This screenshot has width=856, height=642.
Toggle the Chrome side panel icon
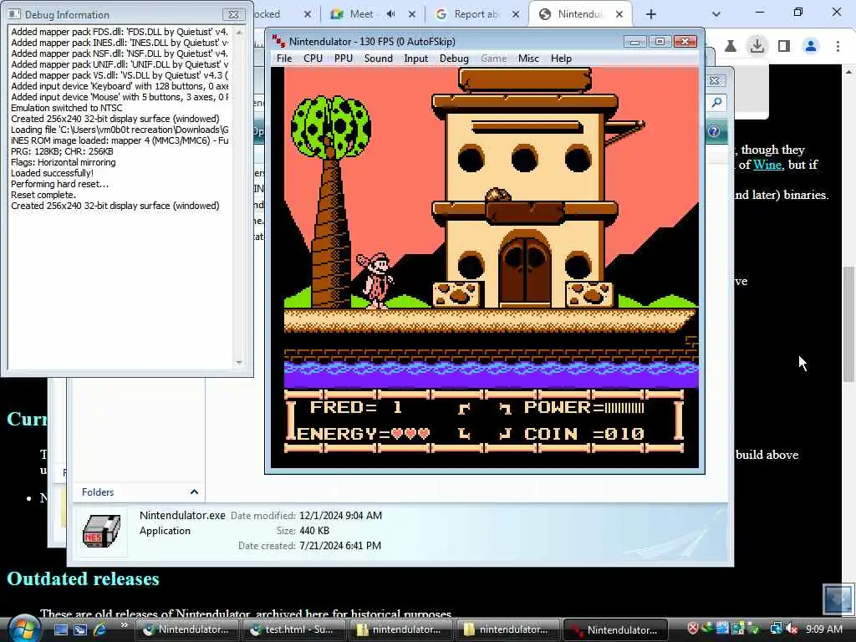point(784,46)
